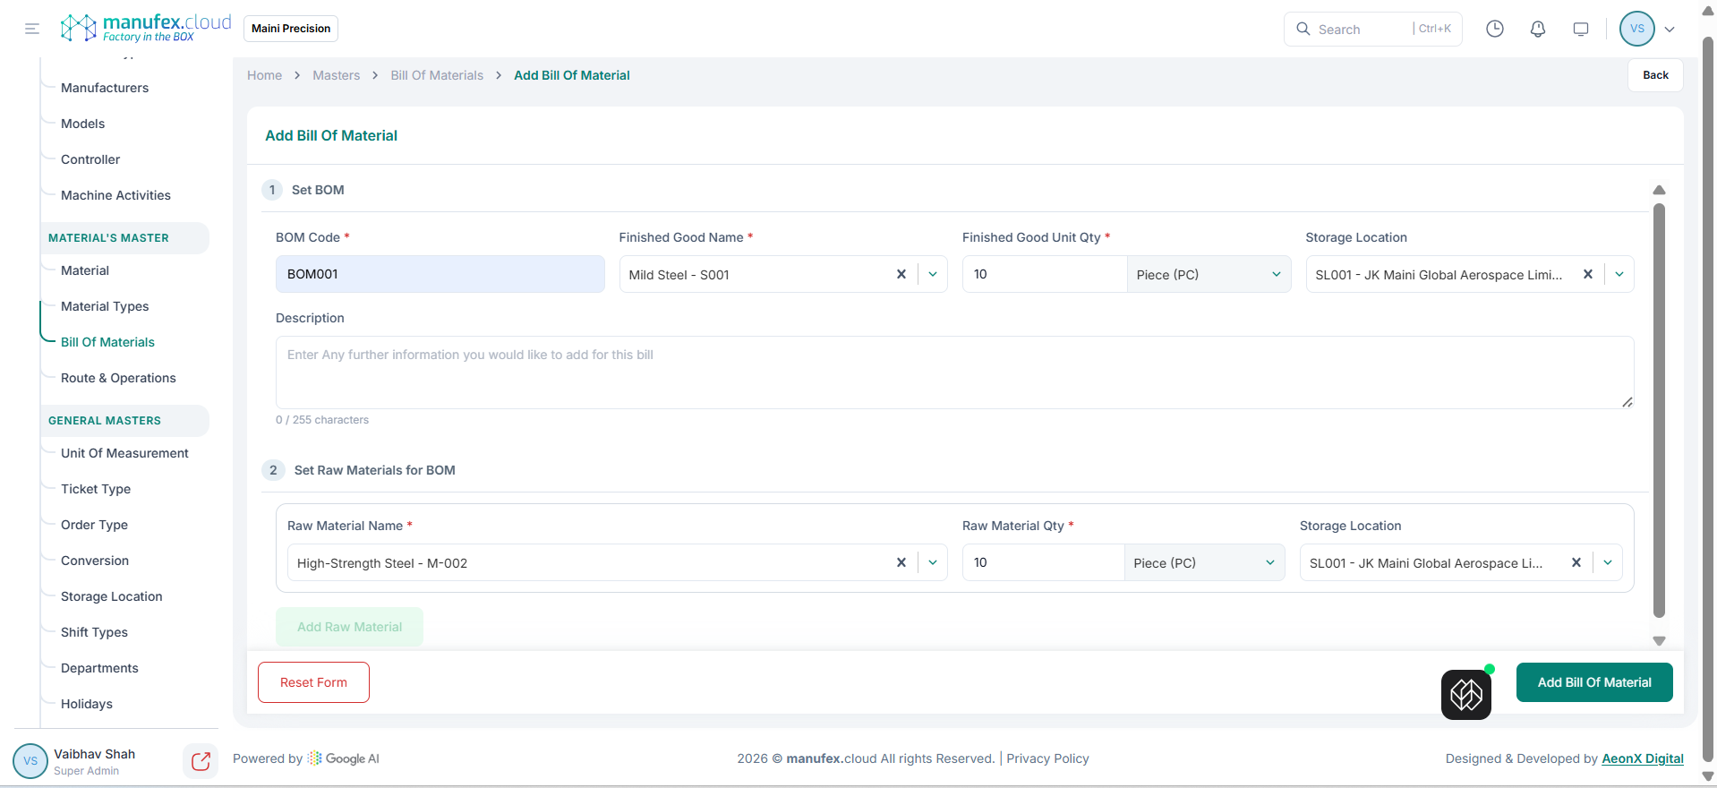Image resolution: width=1717 pixels, height=788 pixels.
Task: Submit with Add Bill Of Material button
Action: pyautogui.click(x=1594, y=682)
